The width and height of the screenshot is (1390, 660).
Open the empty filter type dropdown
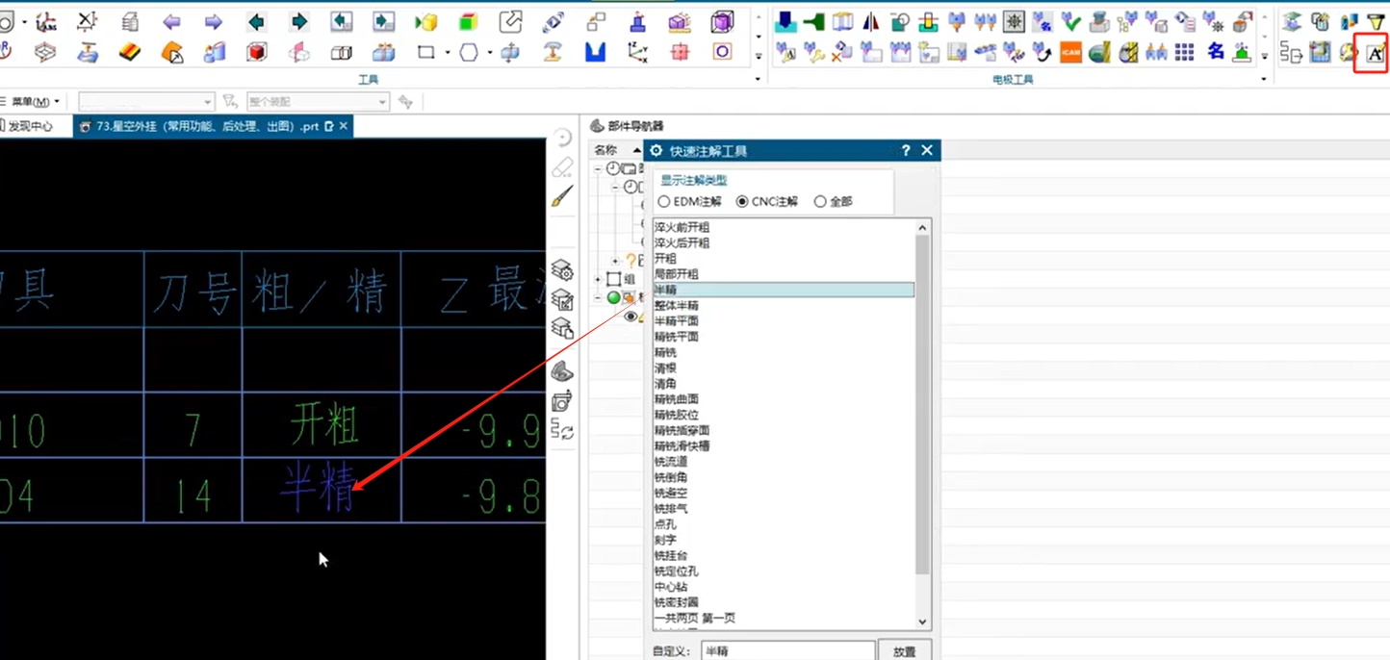[x=146, y=101]
